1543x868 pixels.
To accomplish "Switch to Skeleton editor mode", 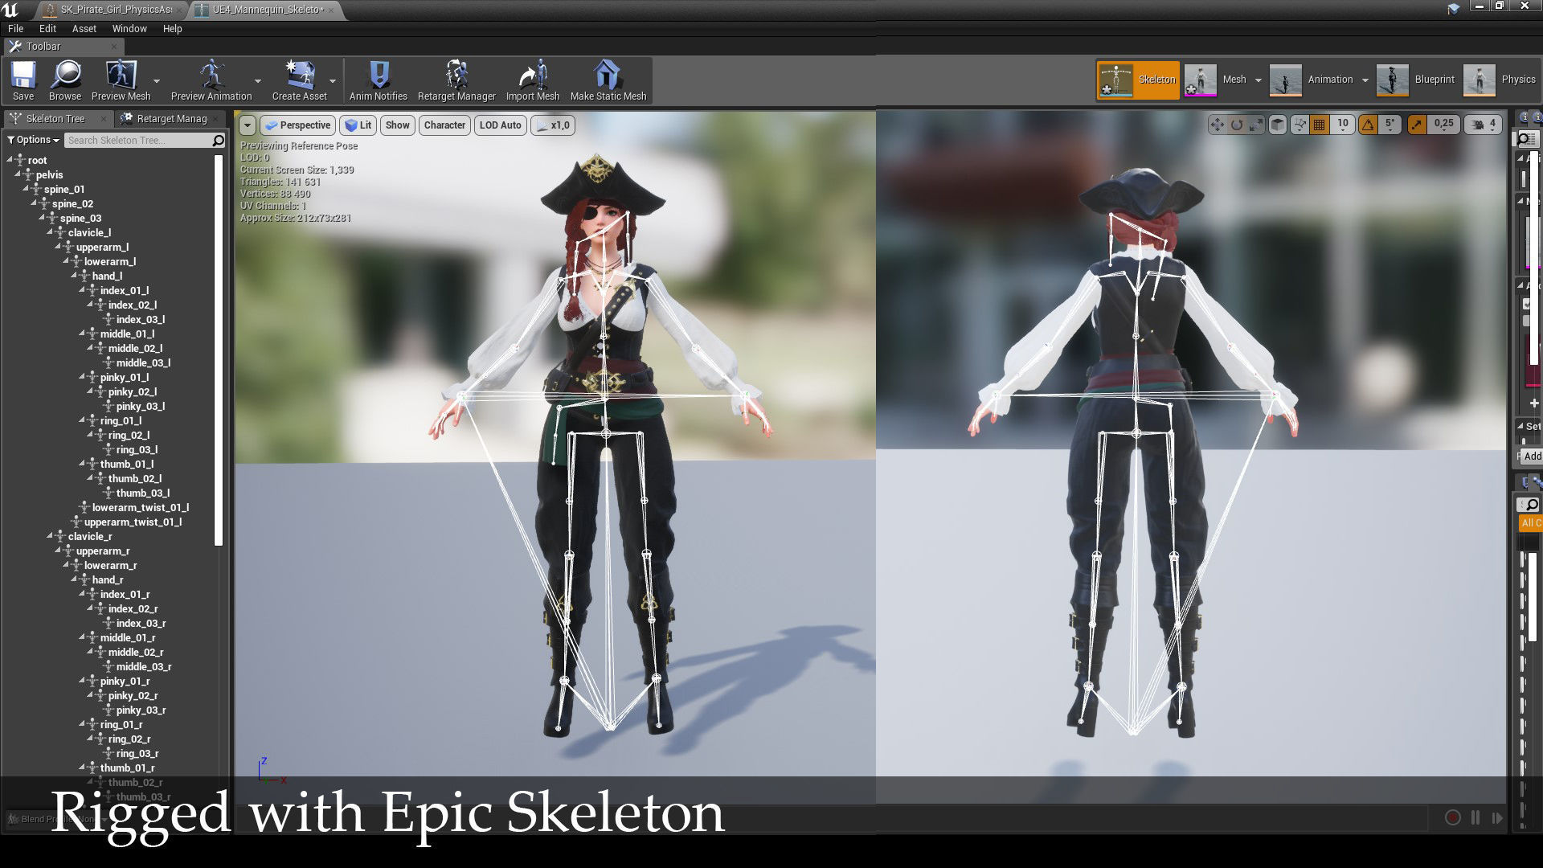I will 1138,80.
